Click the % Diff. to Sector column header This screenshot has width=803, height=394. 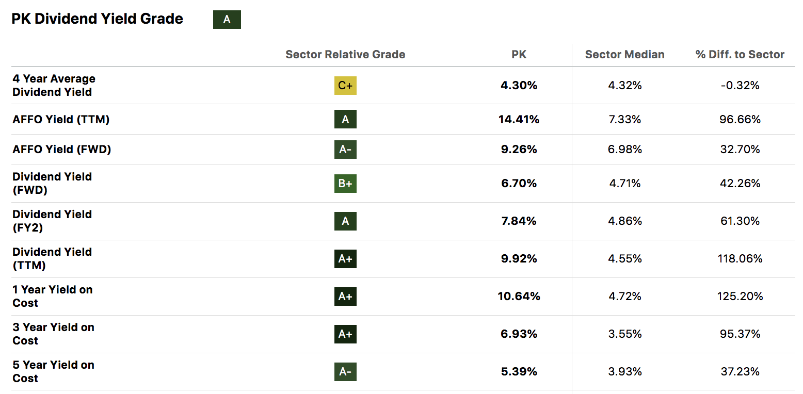tap(740, 55)
